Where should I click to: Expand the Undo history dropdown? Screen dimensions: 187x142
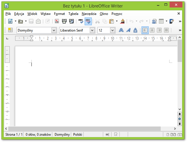point(136,21)
